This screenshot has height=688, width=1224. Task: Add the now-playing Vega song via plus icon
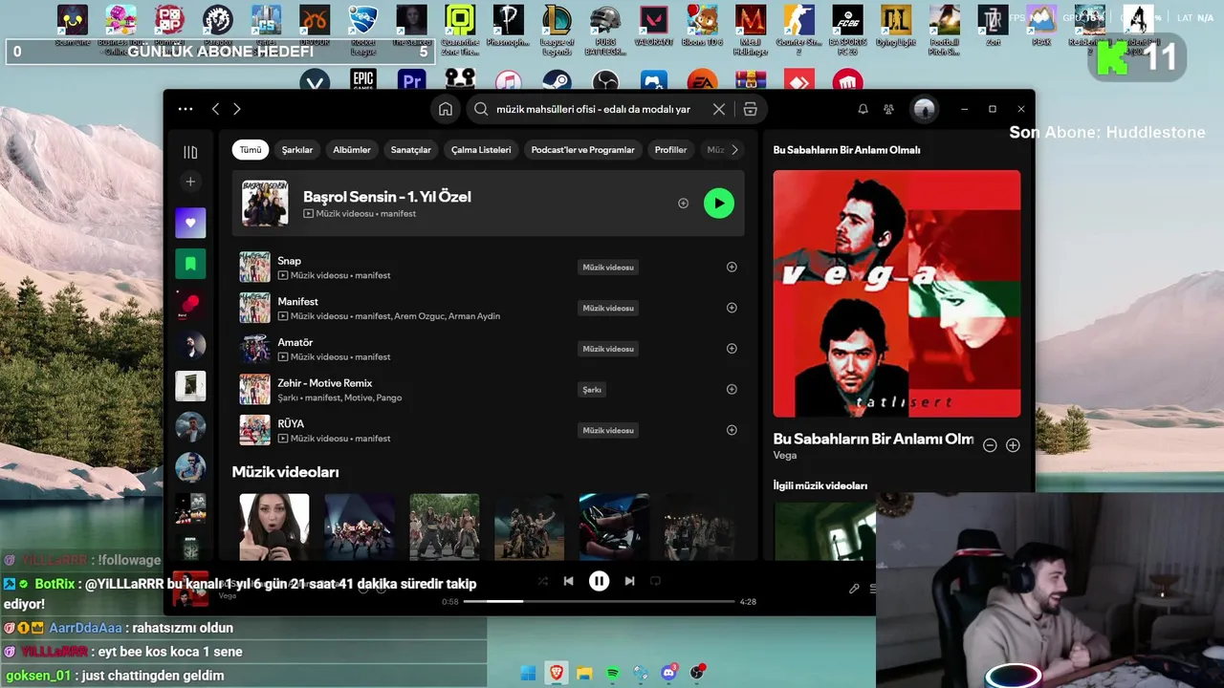coord(1013,445)
